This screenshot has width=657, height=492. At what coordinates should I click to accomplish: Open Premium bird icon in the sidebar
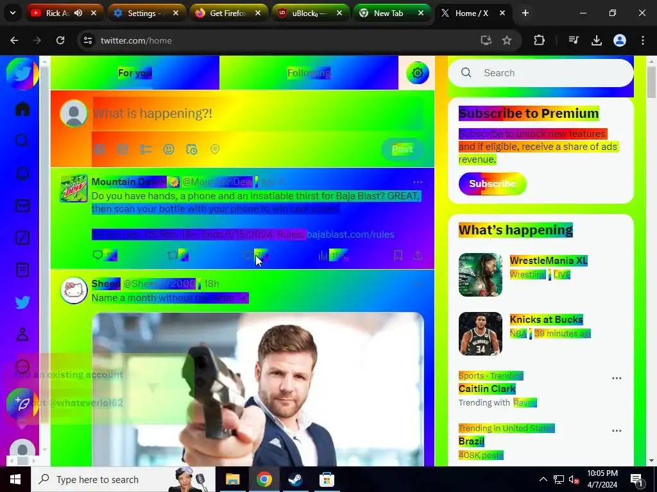[22, 302]
